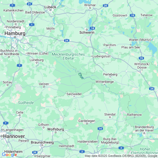Click the A20 shield east of Wismar
Viewport: 158px width, 158px height.
pyautogui.click(x=105, y=6)
